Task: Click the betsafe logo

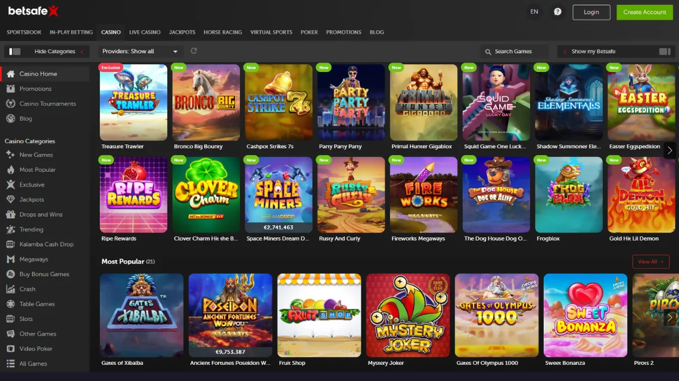Action: pos(33,11)
